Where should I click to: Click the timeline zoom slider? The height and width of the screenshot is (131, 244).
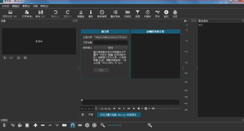click(126, 125)
